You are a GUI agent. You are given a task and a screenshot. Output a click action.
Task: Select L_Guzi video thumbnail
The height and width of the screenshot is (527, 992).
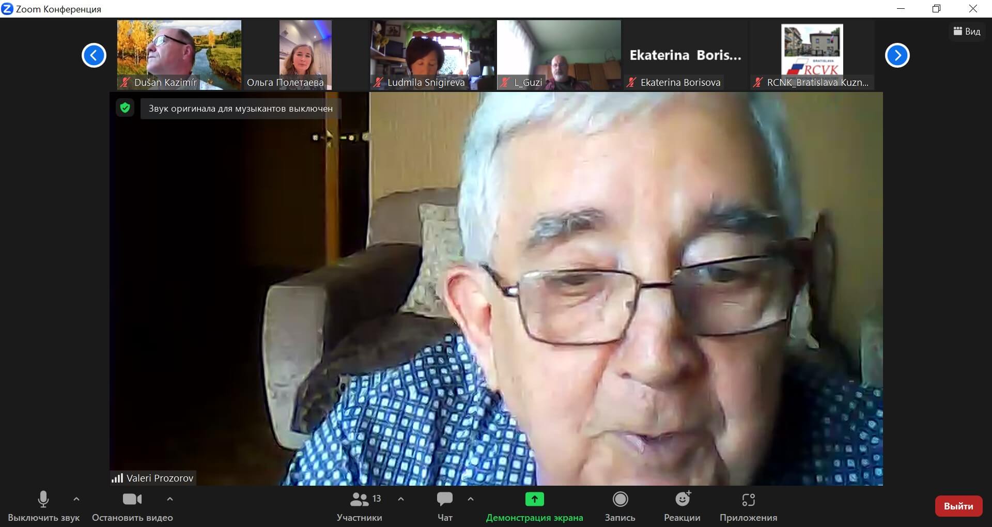(x=559, y=55)
